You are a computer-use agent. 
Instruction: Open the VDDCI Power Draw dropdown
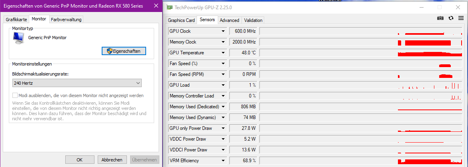(x=223, y=150)
